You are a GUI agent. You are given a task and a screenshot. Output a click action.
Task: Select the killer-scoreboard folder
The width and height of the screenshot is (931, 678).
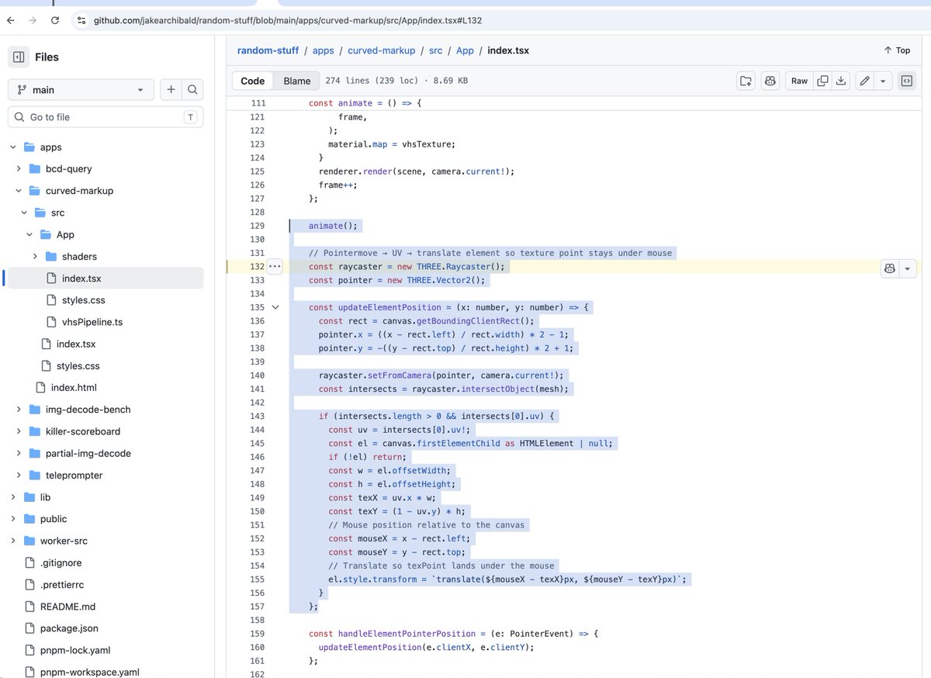(83, 431)
